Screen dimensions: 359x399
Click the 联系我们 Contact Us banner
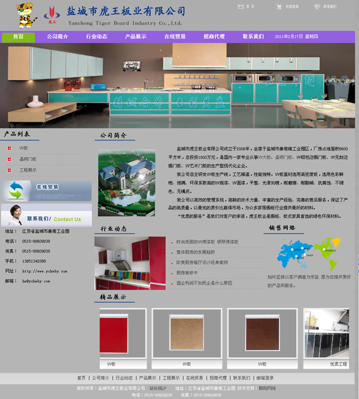[47, 216]
